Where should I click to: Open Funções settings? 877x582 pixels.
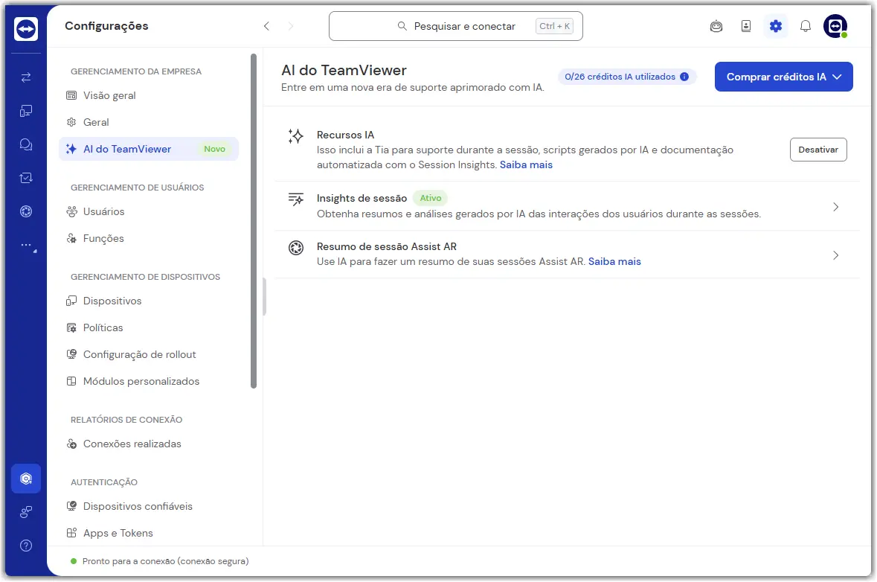click(x=148, y=238)
